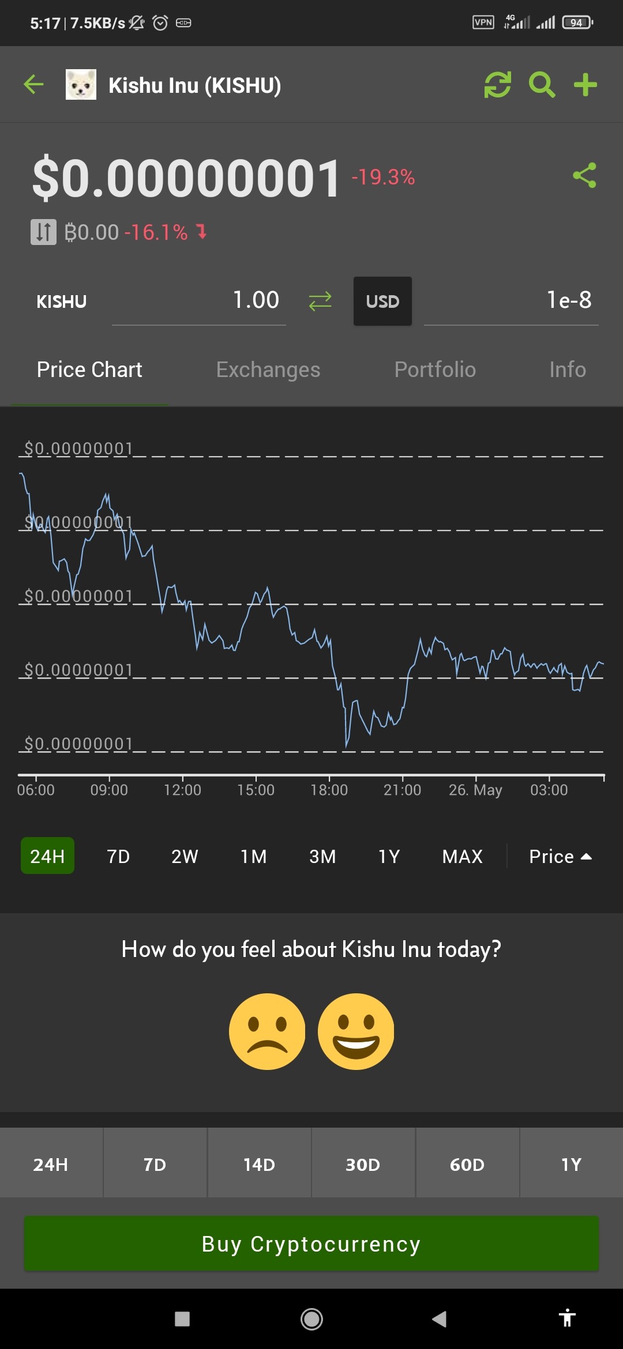
Task: Open the search magnifier icon
Action: (542, 85)
